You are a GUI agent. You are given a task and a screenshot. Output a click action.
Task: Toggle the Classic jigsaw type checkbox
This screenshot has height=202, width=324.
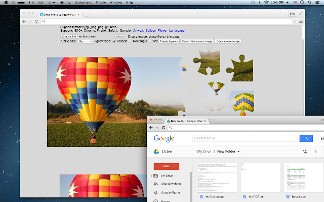[x=114, y=41]
